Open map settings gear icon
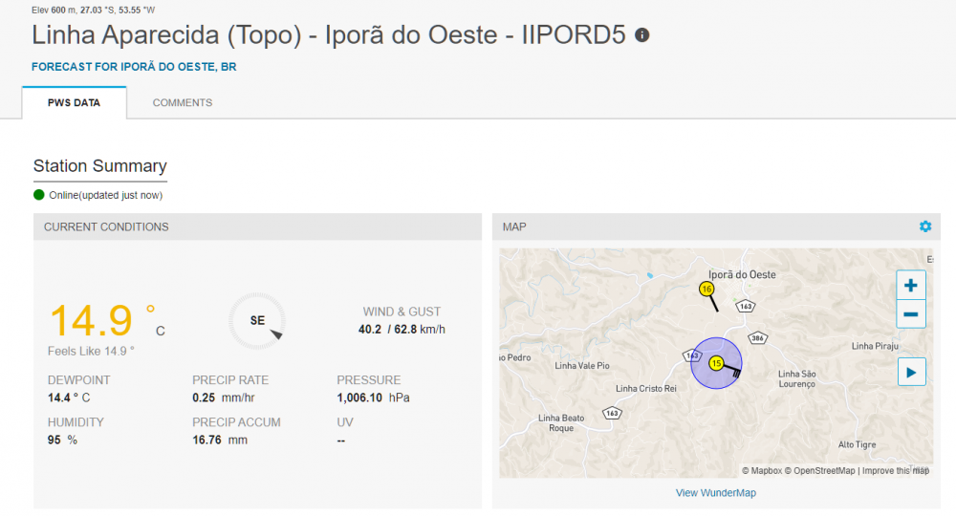956x516 pixels. point(924,226)
